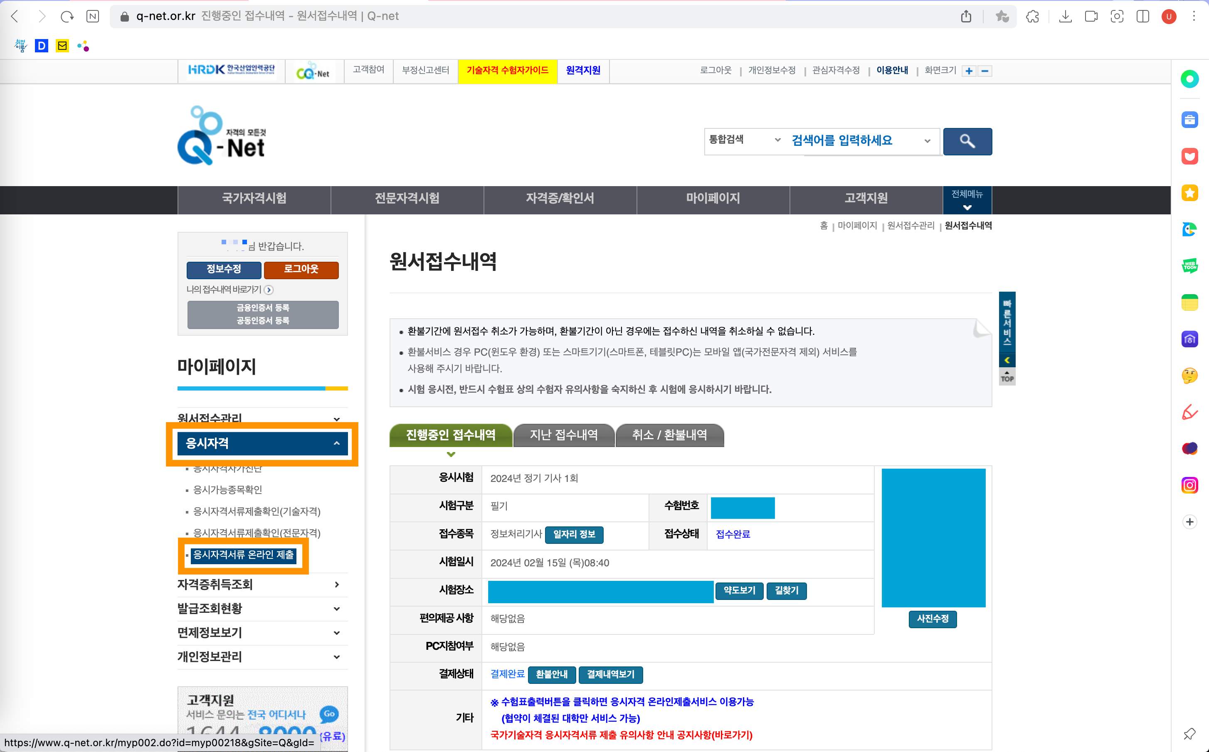The image size is (1209, 752).
Task: Open the 응시자격서류 온라인 제출 link
Action: click(243, 555)
